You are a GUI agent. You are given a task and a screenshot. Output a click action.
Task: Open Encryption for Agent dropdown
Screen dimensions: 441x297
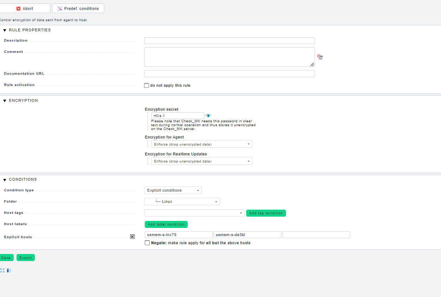coord(201,144)
